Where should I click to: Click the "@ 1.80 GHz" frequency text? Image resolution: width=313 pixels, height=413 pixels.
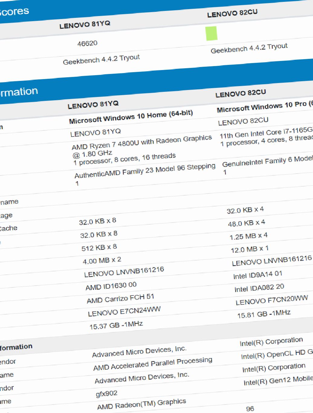tap(92, 154)
